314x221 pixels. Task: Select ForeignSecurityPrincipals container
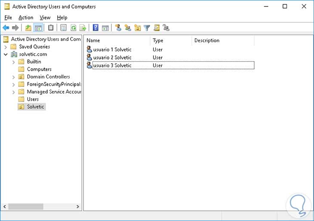click(x=54, y=84)
